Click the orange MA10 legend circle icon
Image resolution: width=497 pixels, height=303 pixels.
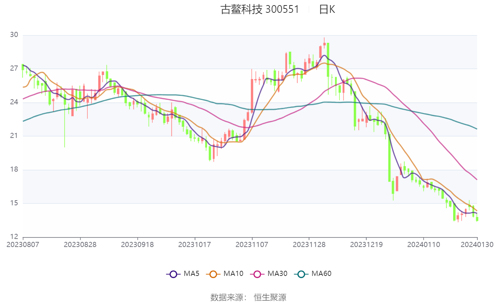213,274
